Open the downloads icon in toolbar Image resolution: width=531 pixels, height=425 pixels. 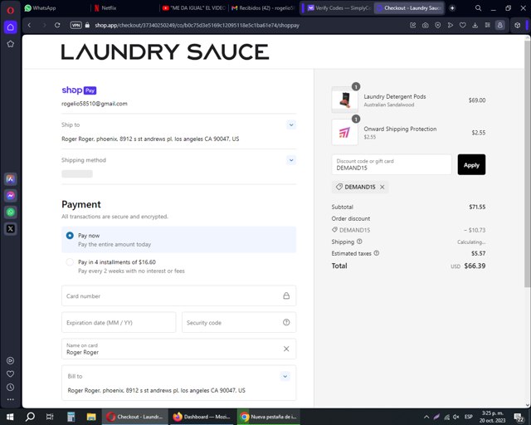[475, 25]
